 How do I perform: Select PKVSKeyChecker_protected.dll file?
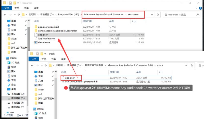81,82
